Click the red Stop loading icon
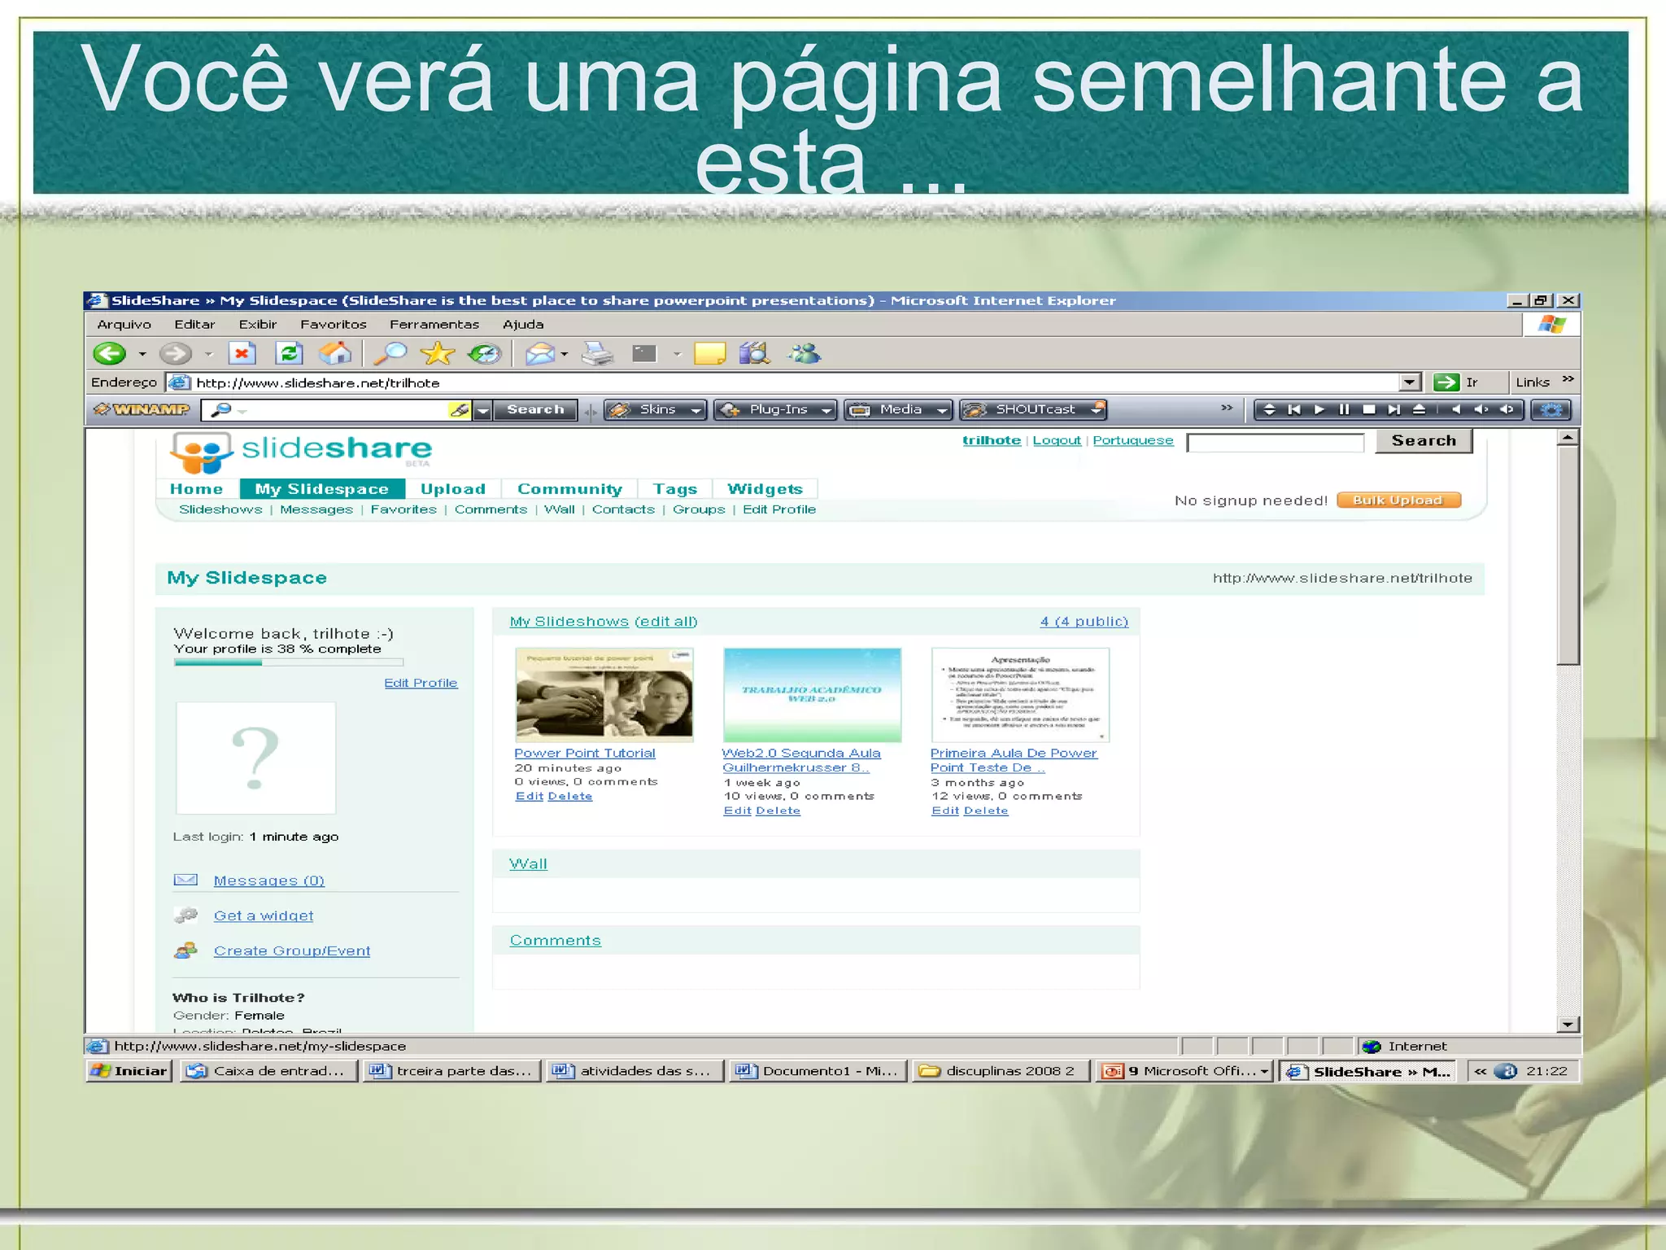The image size is (1666, 1250). pyautogui.click(x=242, y=353)
